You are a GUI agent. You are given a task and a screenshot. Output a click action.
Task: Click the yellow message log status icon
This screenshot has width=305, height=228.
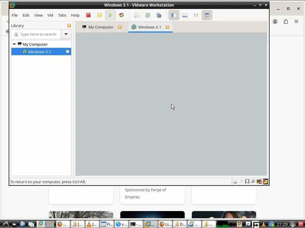(x=265, y=181)
